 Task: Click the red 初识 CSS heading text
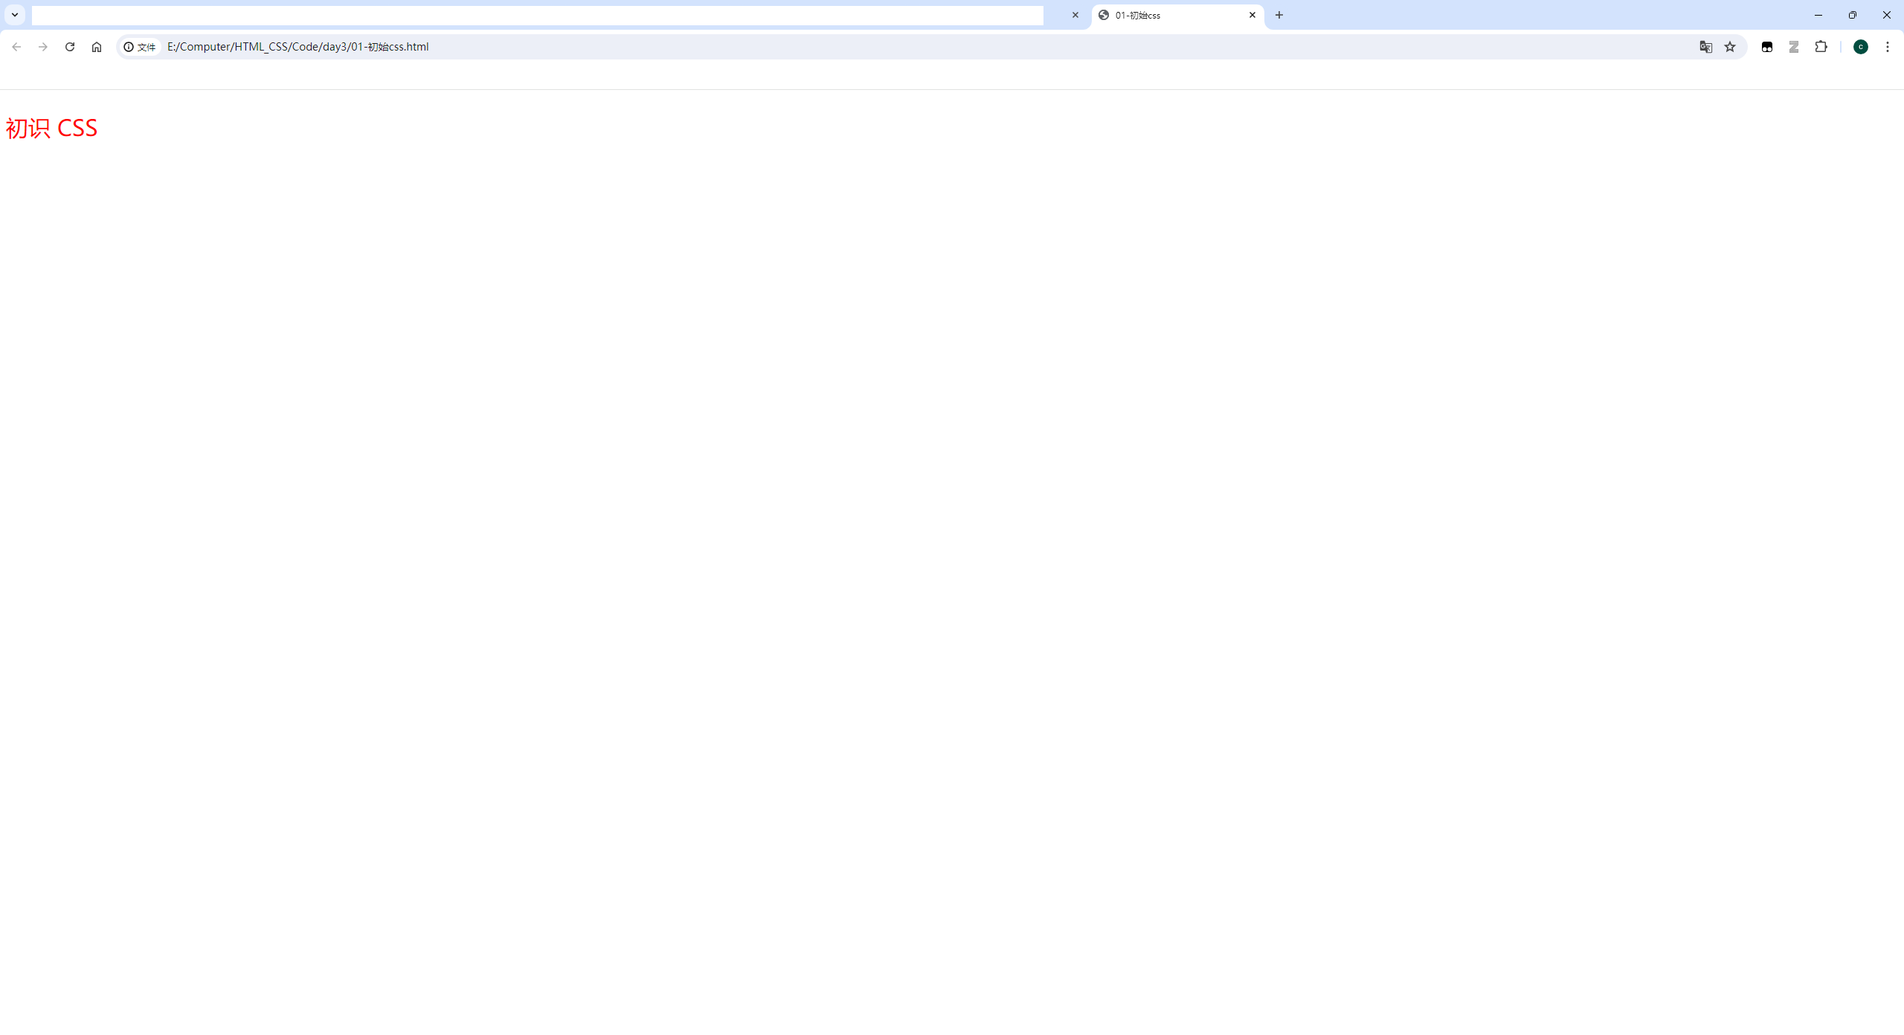pos(51,128)
